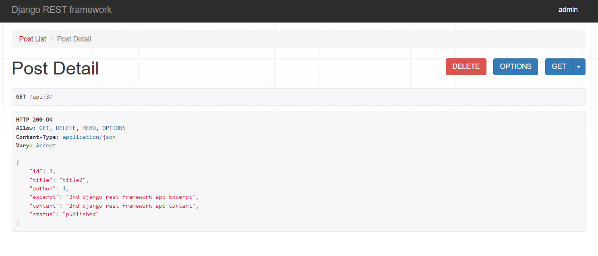Click the Content-Type application/json line

[x=66, y=137]
